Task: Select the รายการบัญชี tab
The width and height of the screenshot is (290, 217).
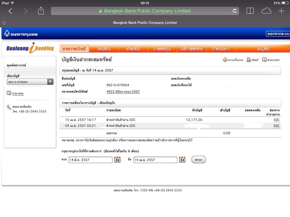Action: (74, 49)
